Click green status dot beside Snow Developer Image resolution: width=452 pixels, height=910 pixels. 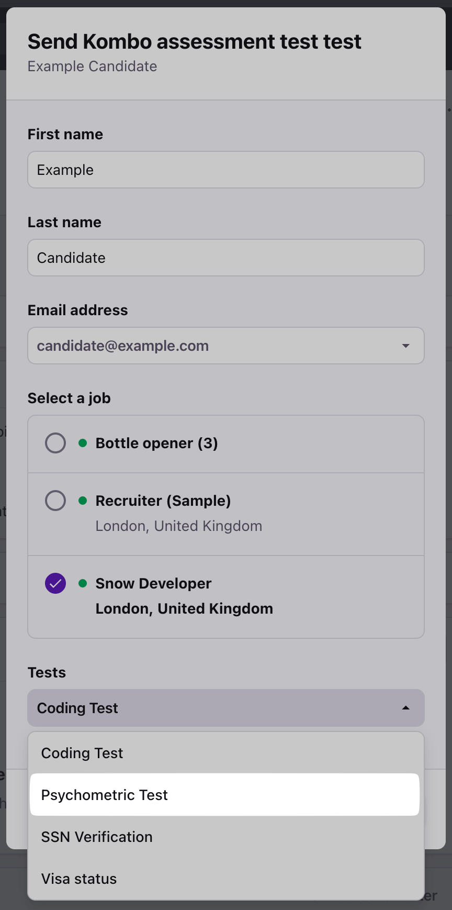click(83, 583)
